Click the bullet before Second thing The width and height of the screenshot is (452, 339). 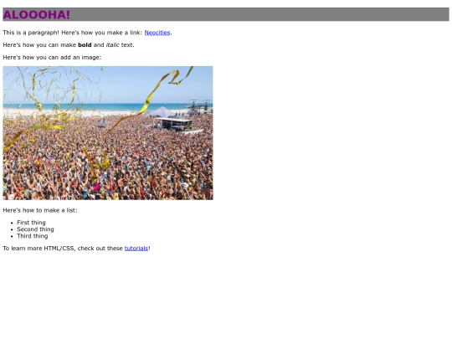[12, 229]
